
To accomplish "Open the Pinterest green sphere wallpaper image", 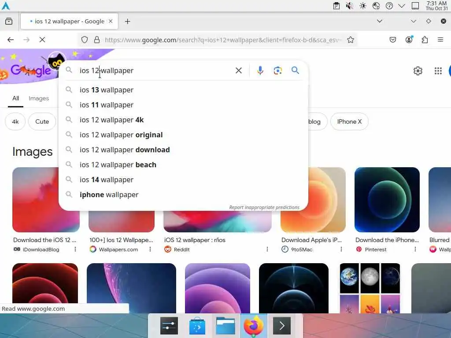I will pos(387,200).
